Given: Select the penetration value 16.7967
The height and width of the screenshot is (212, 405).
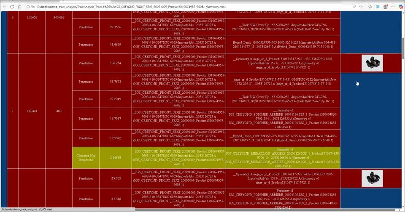Looking at the screenshot, I should pyautogui.click(x=115, y=119).
